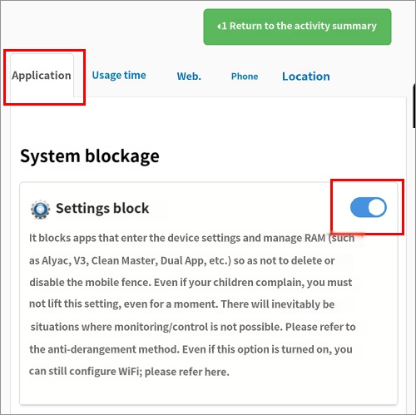Click the dark scrollbar on the right edge
This screenshot has height=415, width=416.
[414, 106]
